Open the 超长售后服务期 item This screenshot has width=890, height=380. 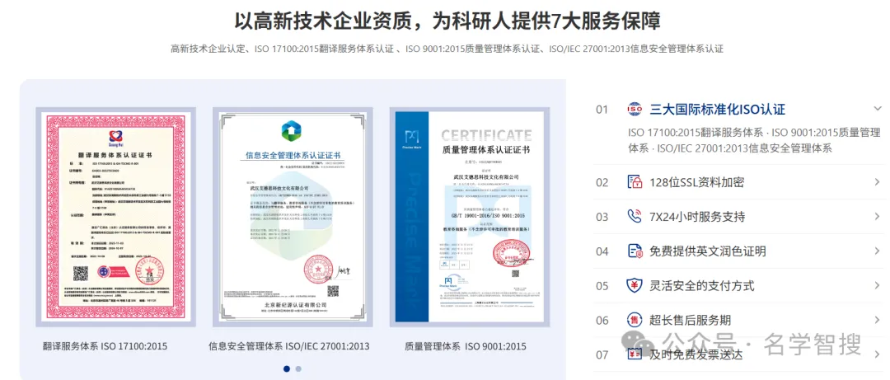tap(691, 321)
